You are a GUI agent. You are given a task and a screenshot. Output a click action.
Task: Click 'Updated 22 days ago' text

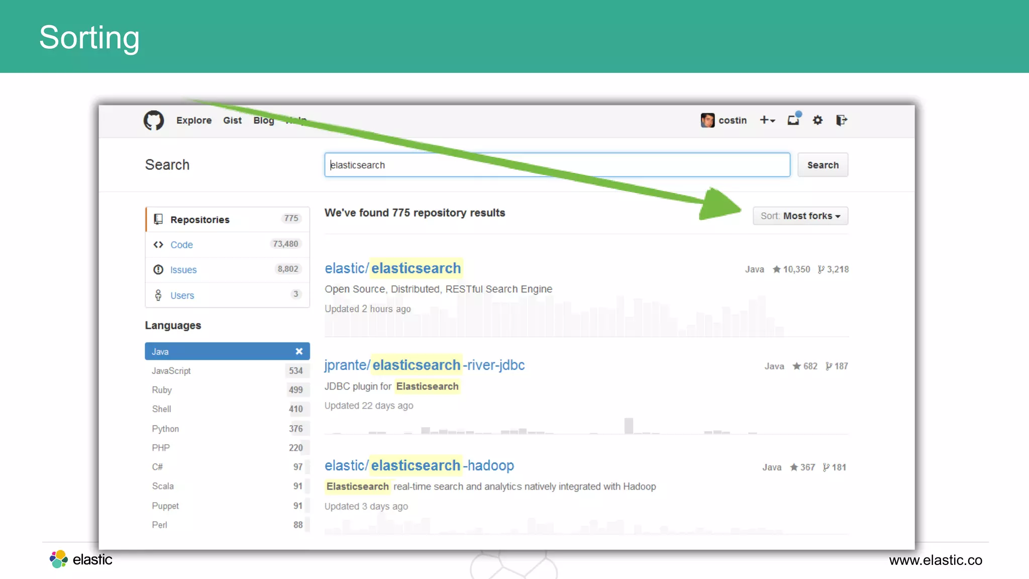[369, 406]
